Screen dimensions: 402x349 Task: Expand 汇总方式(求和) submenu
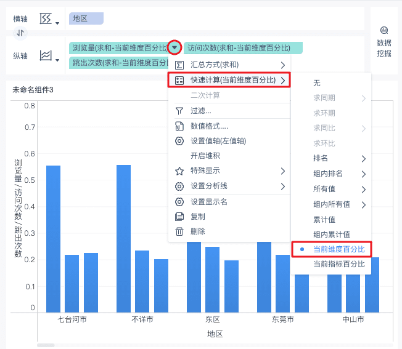point(229,65)
